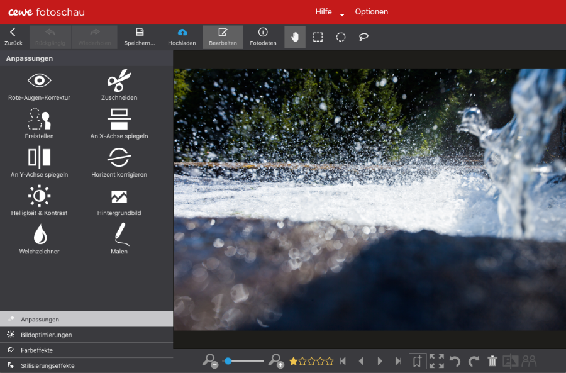Enable the lasso selection tool
The image size is (566, 373).
[x=363, y=37]
